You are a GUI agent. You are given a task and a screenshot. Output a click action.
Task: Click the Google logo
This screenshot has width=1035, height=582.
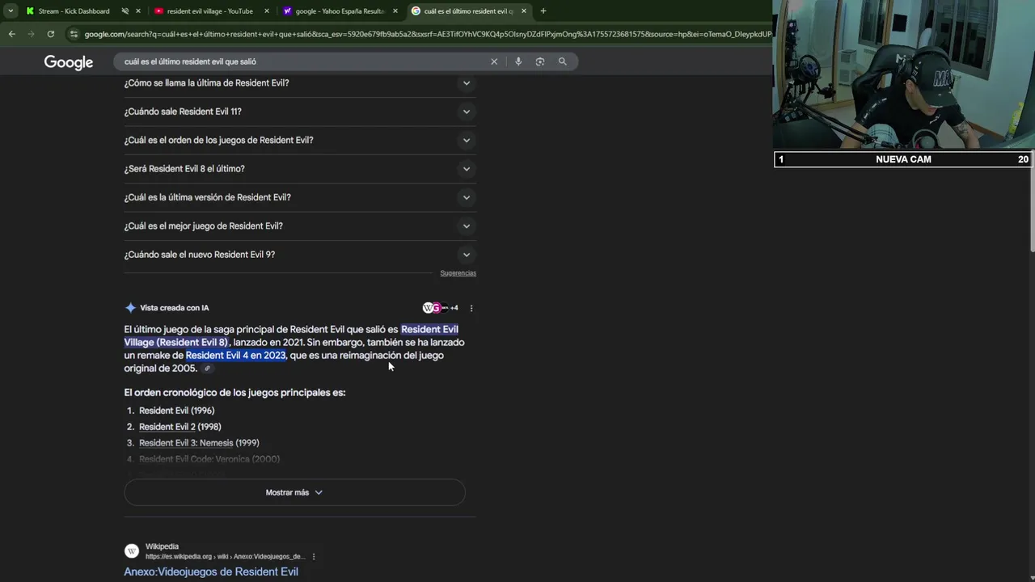(x=69, y=62)
